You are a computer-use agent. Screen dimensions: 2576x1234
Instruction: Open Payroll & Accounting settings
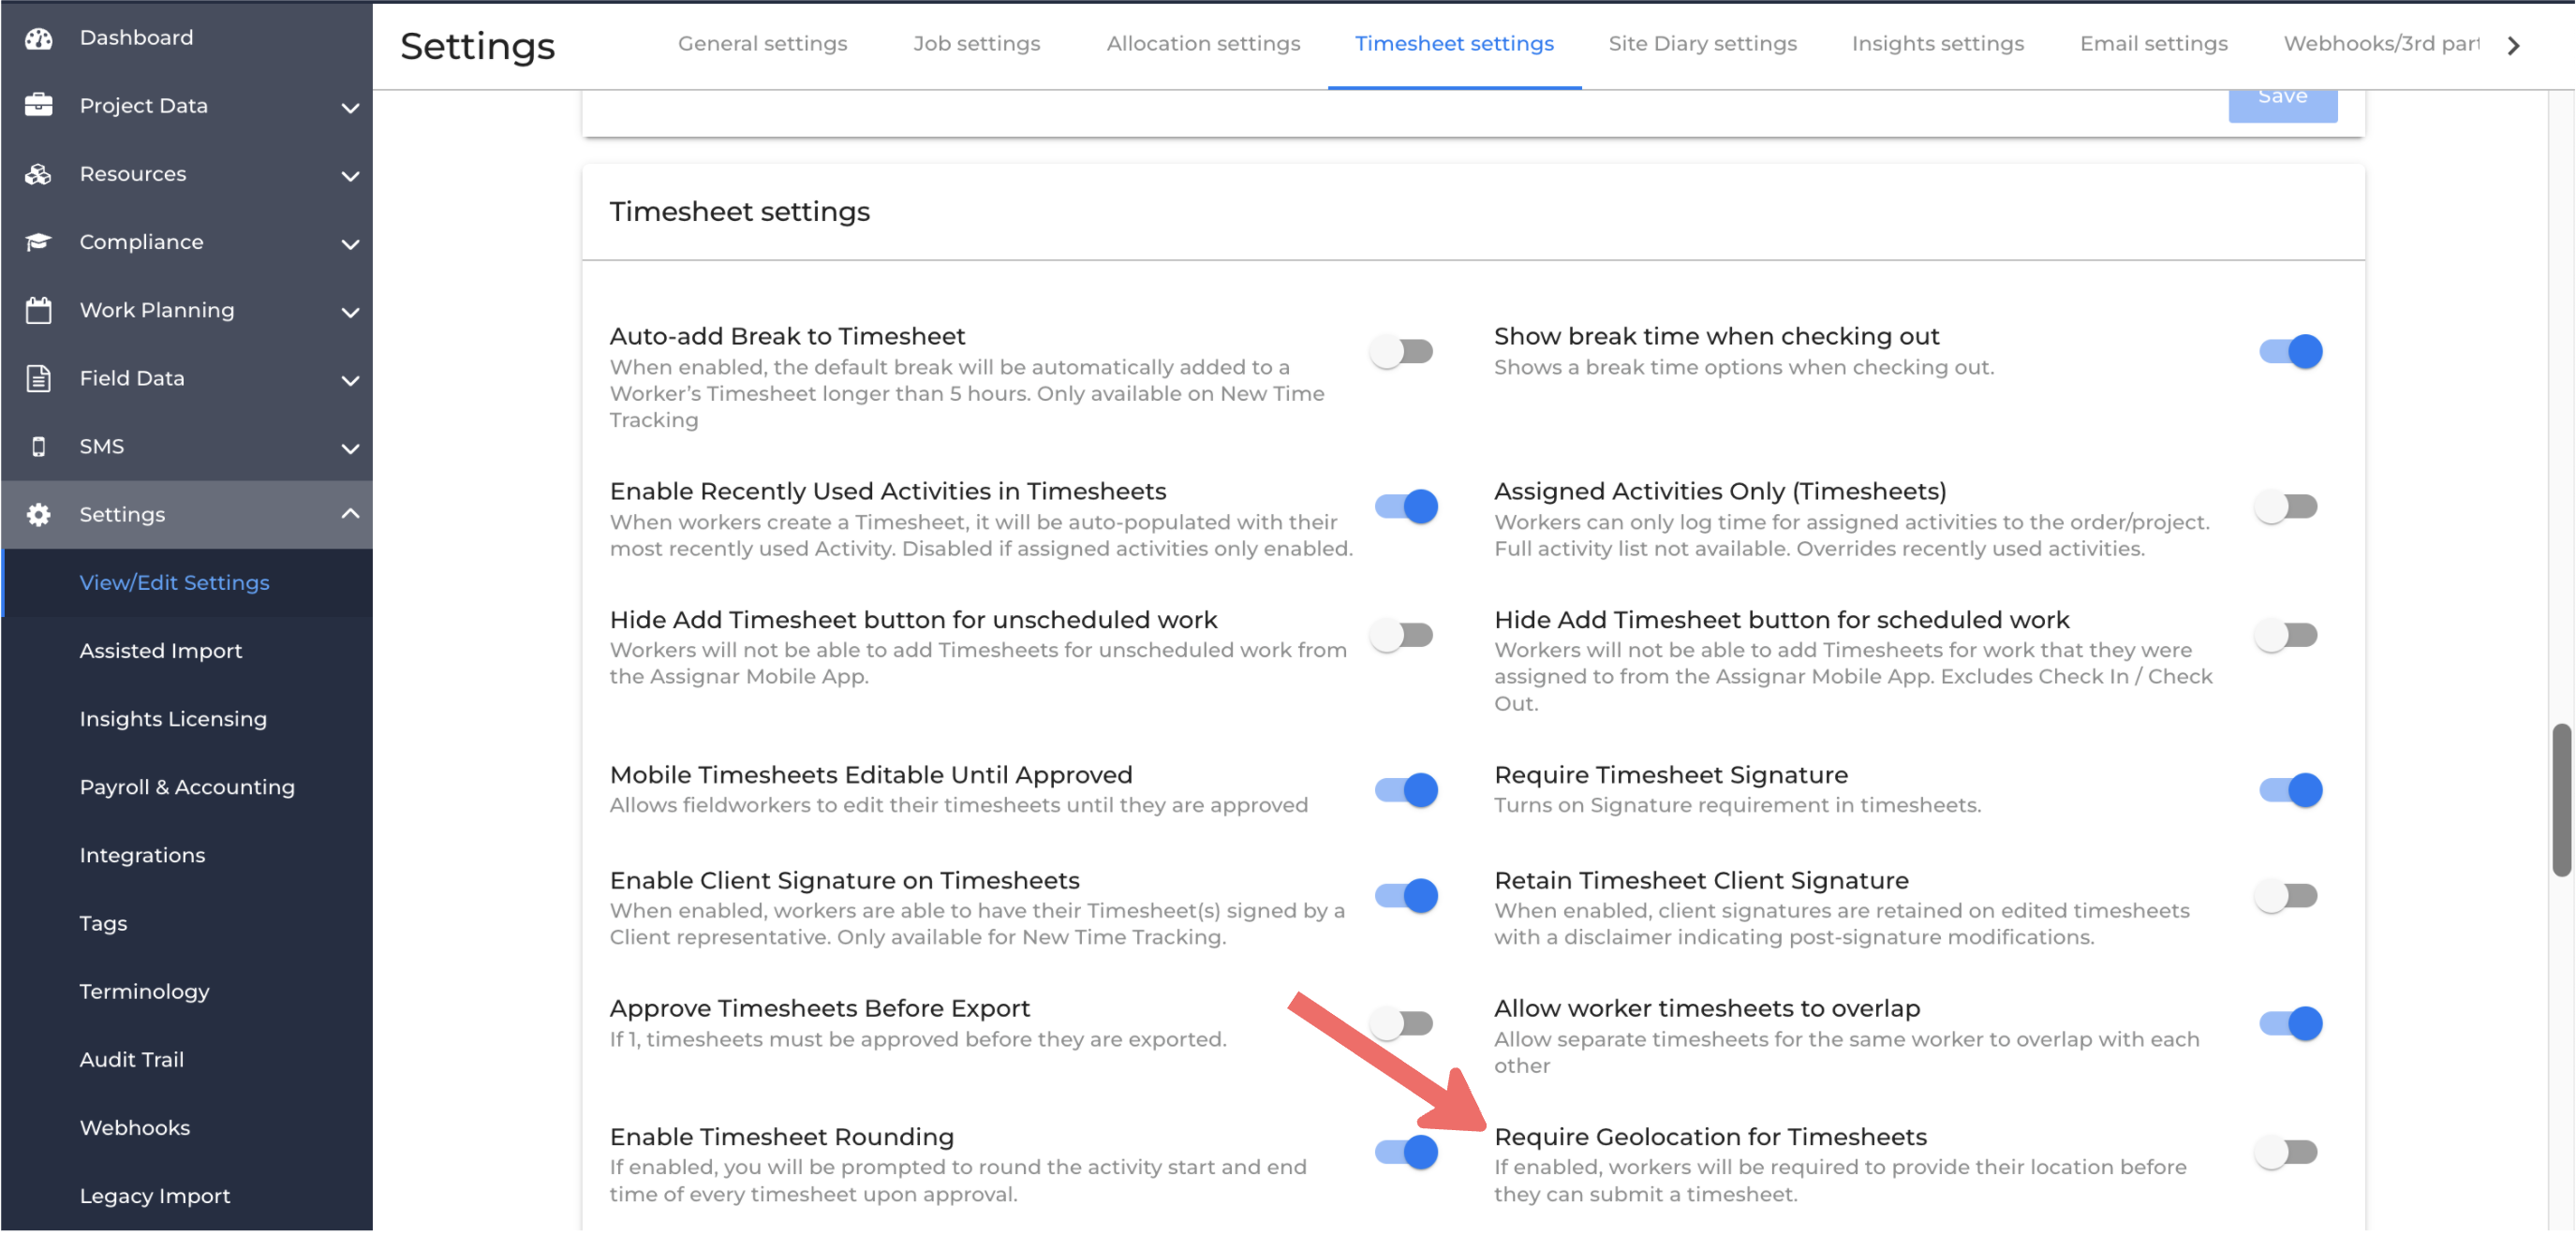(187, 787)
